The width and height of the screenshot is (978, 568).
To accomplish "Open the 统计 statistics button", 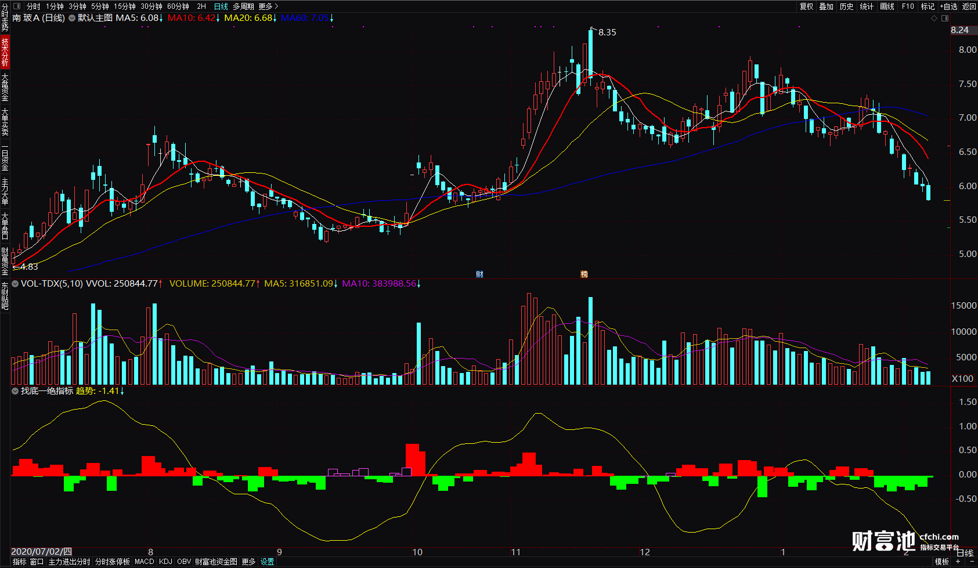I will 867,6.
